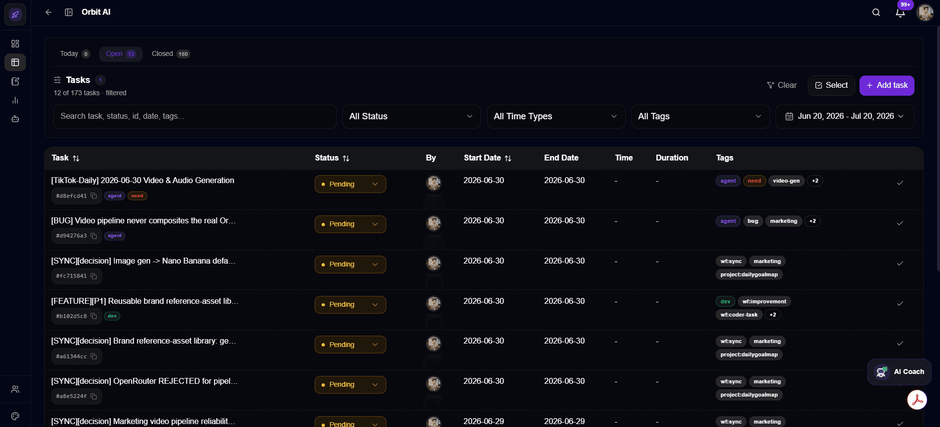Click the search task input field
This screenshot has height=427, width=940.
[x=195, y=116]
